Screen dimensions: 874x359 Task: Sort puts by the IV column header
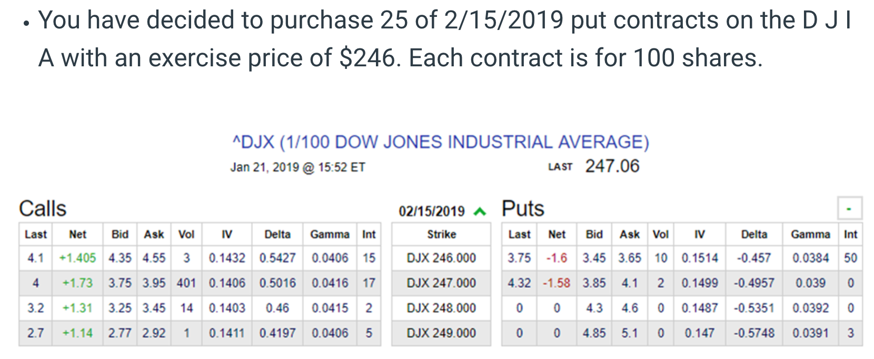coord(699,234)
